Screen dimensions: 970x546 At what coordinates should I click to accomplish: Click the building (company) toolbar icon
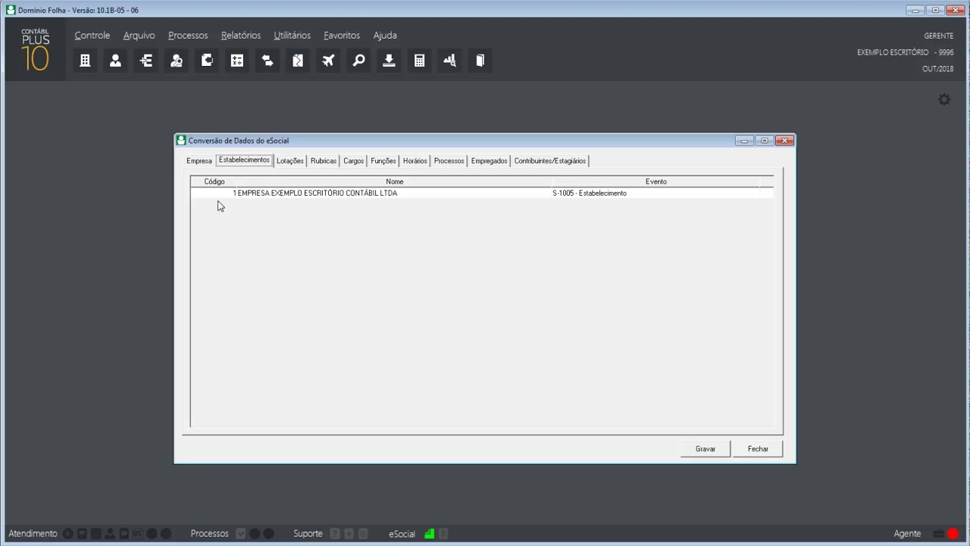pyautogui.click(x=85, y=61)
